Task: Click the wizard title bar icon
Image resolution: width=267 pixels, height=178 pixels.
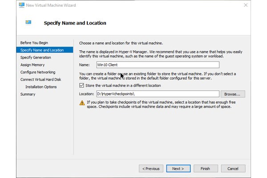Action: pyautogui.click(x=22, y=5)
